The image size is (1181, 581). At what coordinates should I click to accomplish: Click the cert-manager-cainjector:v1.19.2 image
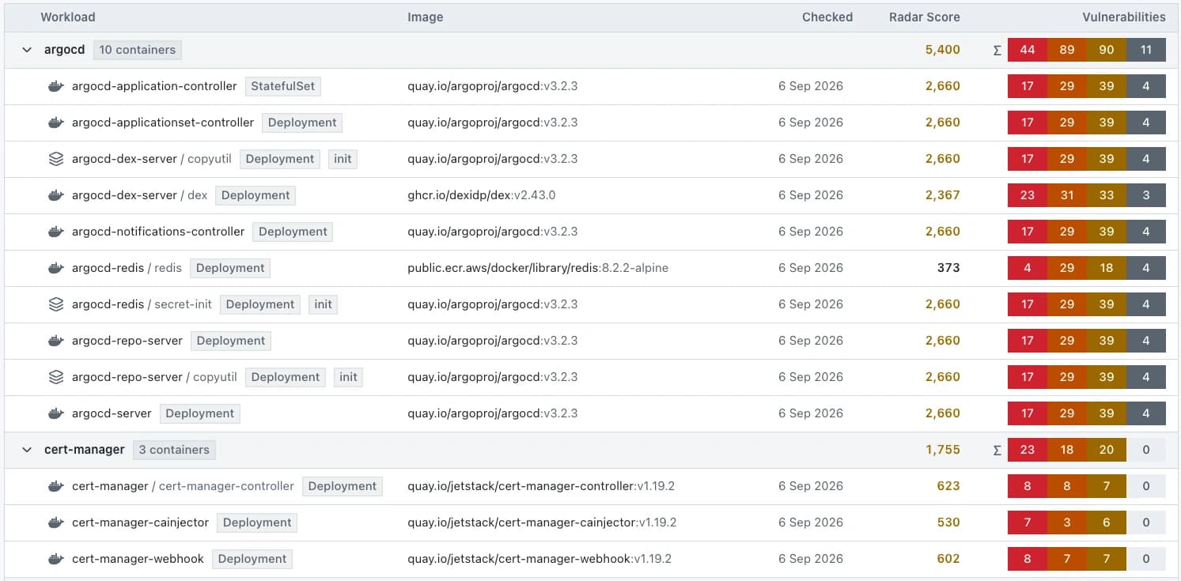click(542, 523)
